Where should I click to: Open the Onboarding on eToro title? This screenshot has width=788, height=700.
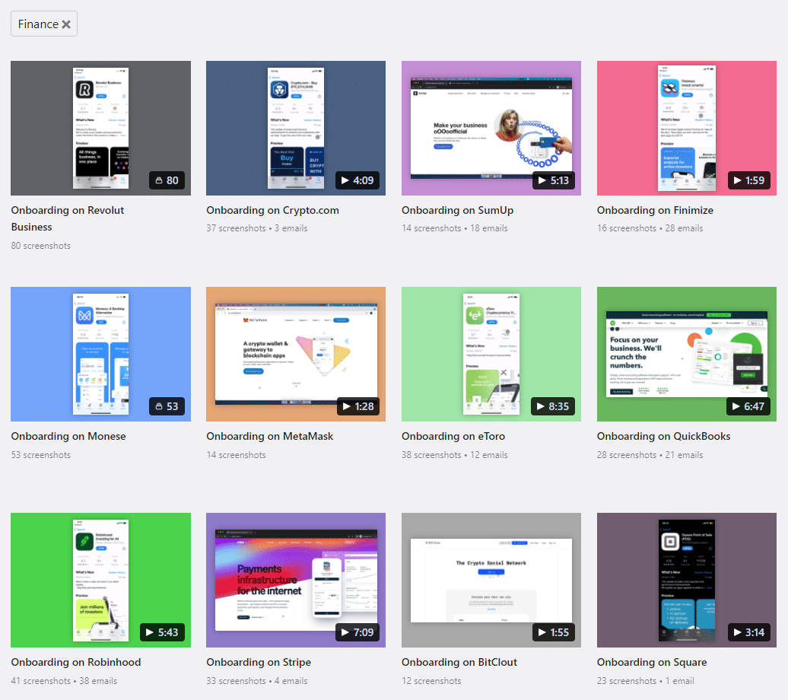(453, 436)
